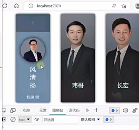Click the 长宏 name label
139x130 pixels.
[x=123, y=86]
